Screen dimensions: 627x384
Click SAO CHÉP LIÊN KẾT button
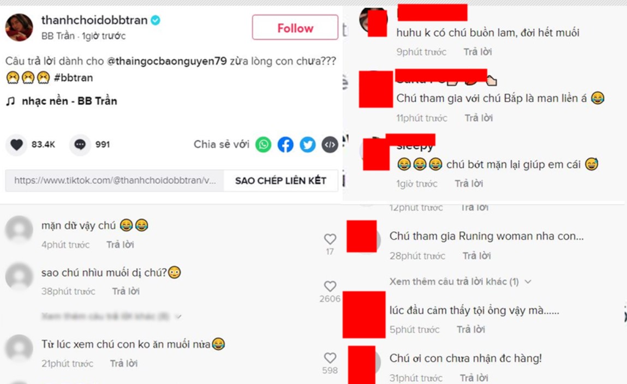click(280, 181)
